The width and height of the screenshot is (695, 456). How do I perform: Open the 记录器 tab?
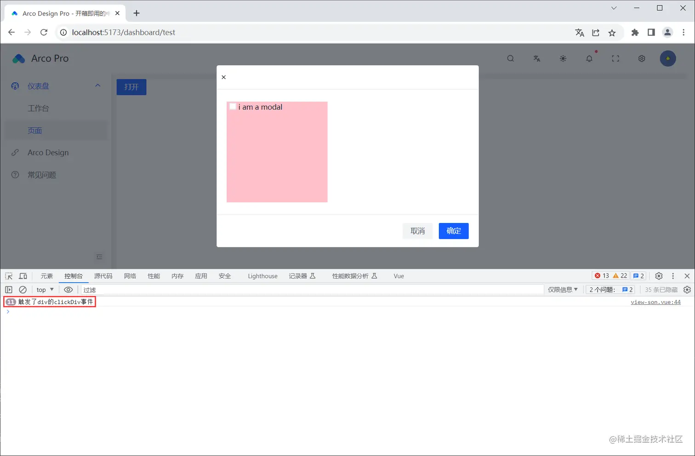click(302, 276)
